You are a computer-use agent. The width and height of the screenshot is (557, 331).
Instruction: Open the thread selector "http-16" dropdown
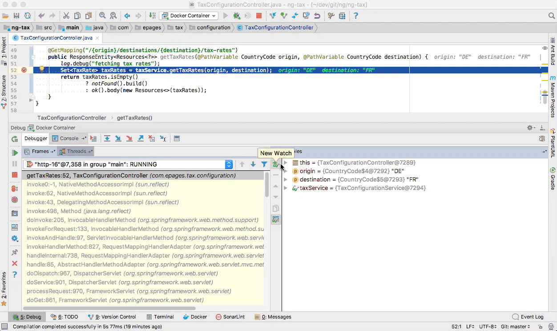point(229,165)
